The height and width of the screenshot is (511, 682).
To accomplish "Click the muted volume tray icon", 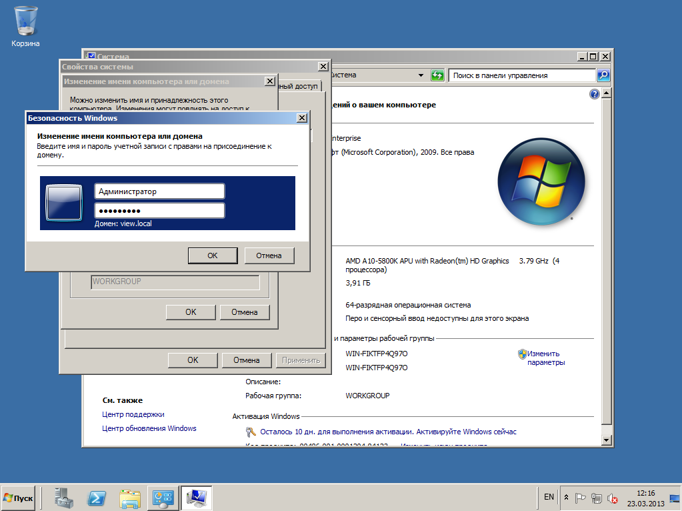I will 613,498.
